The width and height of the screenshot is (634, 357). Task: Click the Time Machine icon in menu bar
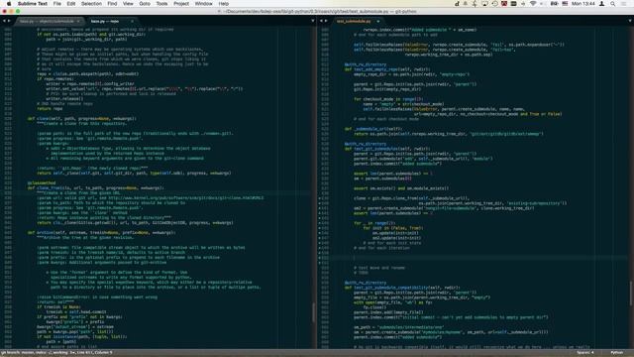[494, 4]
